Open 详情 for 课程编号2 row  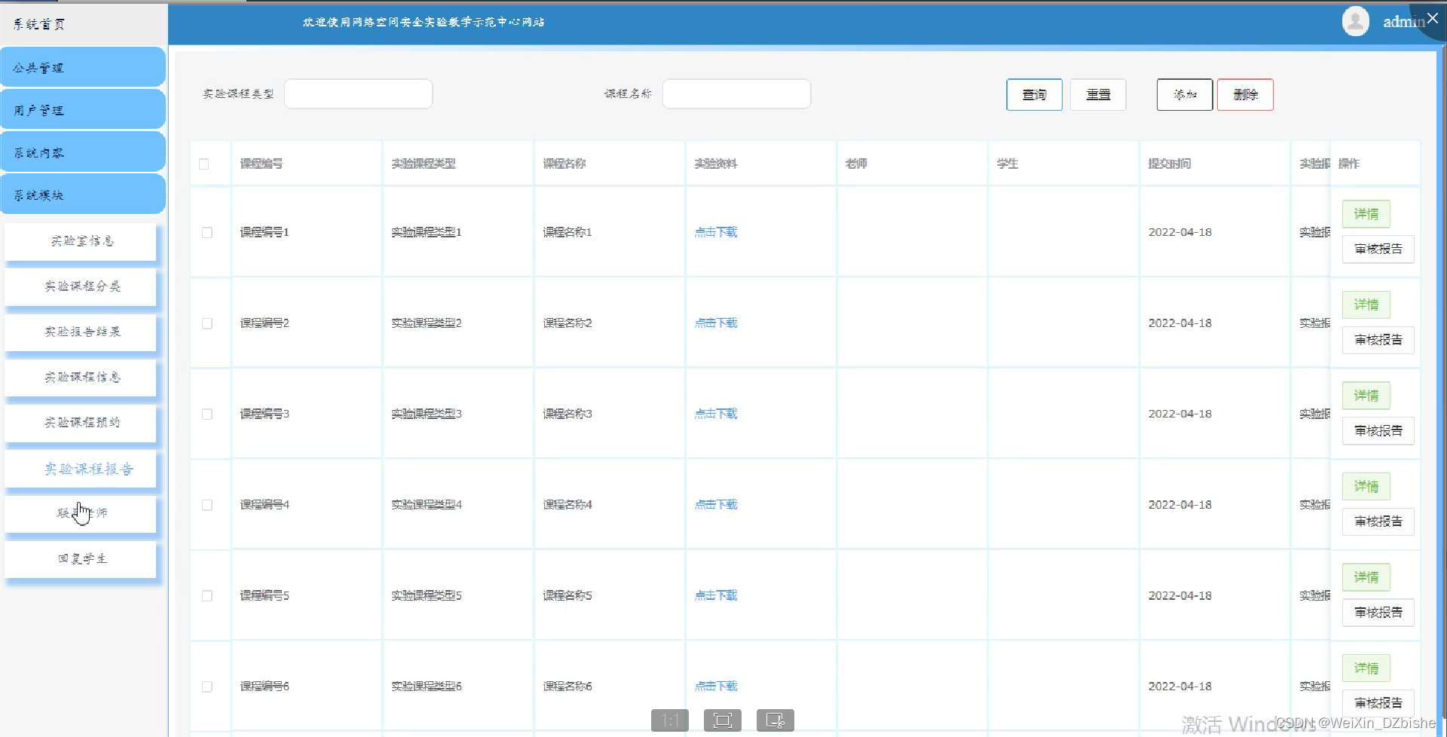[1366, 304]
